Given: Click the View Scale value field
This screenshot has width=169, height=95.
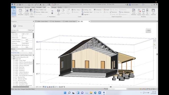Looking at the screenshot, I should click(27, 34).
